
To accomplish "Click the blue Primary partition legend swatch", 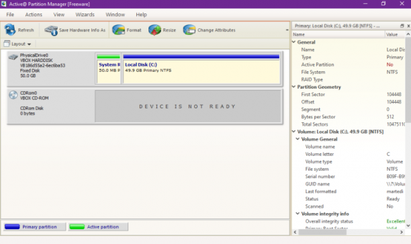I will [12, 227].
